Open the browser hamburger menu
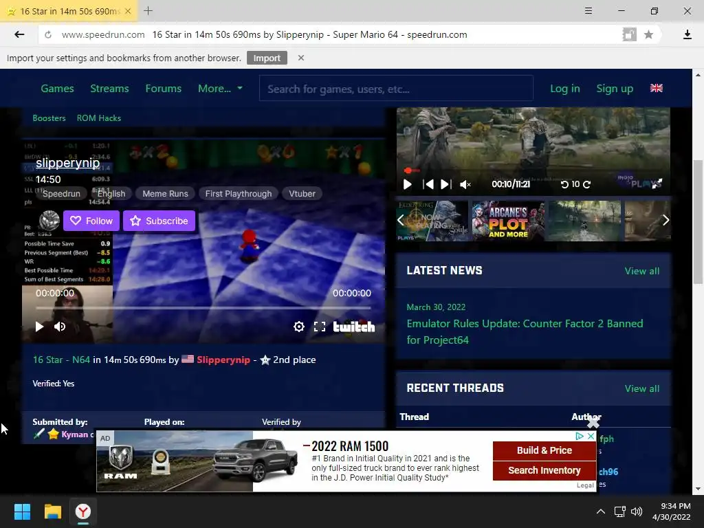Image resolution: width=704 pixels, height=528 pixels. (x=588, y=11)
